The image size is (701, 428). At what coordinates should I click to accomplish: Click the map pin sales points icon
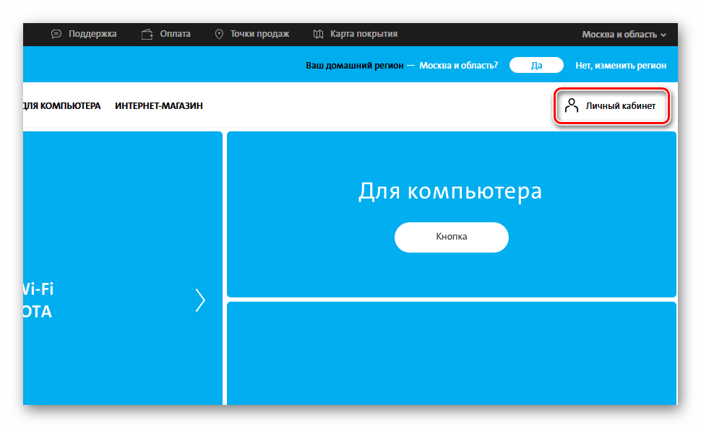[219, 35]
